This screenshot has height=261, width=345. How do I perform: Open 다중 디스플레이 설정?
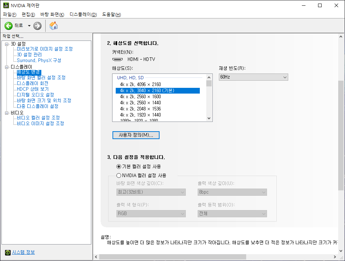coord(38,106)
